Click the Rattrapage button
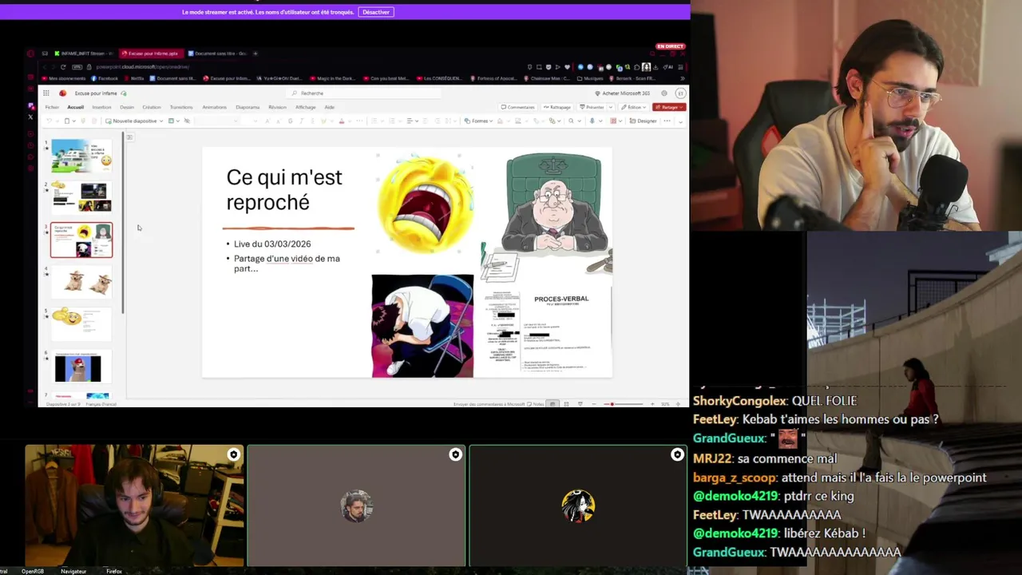1022x575 pixels. 557,107
